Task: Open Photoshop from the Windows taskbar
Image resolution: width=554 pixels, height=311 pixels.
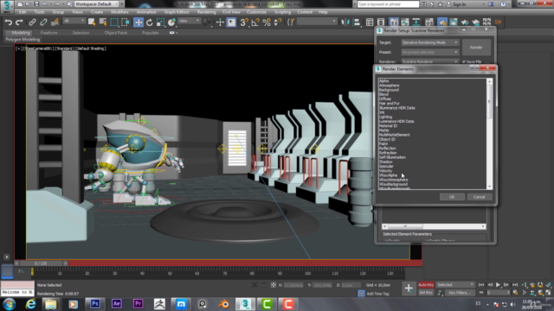Action: (x=94, y=303)
